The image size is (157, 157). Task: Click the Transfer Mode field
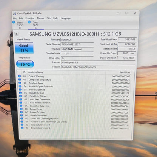tap(77, 54)
